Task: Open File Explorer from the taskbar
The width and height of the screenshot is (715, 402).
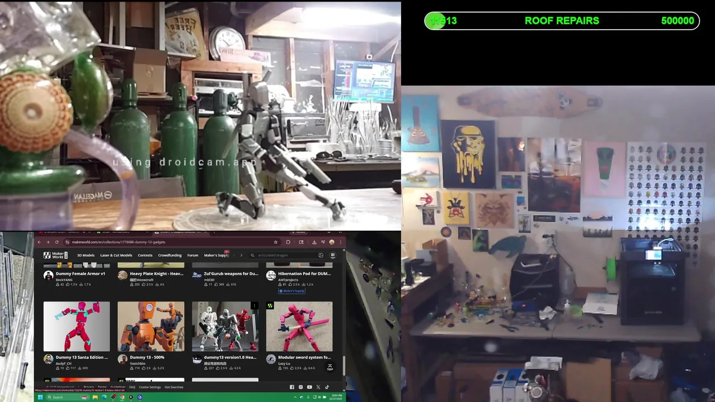Action: pos(95,397)
